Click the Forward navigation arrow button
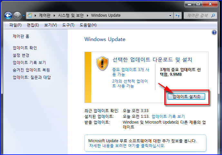The height and width of the screenshot is (155, 222). tap(17, 15)
